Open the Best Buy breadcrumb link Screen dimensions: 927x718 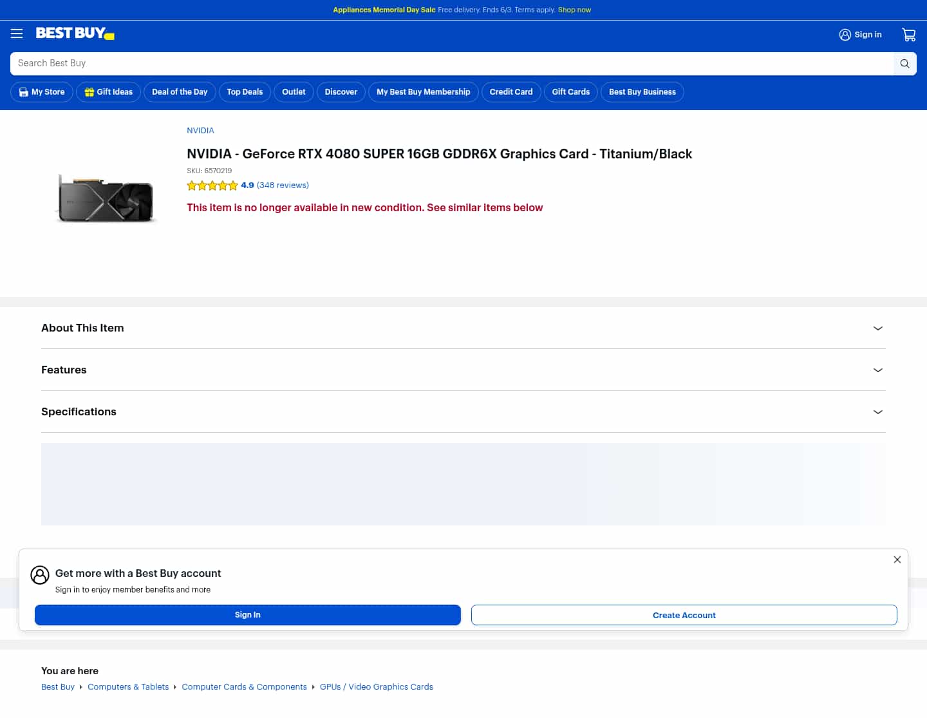click(x=58, y=687)
